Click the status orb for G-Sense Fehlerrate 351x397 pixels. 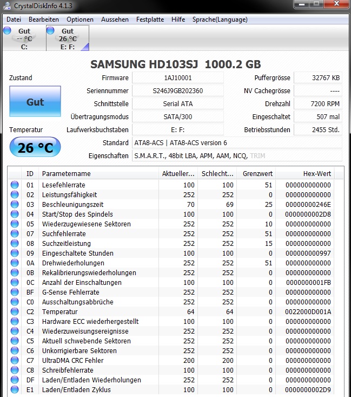15,292
